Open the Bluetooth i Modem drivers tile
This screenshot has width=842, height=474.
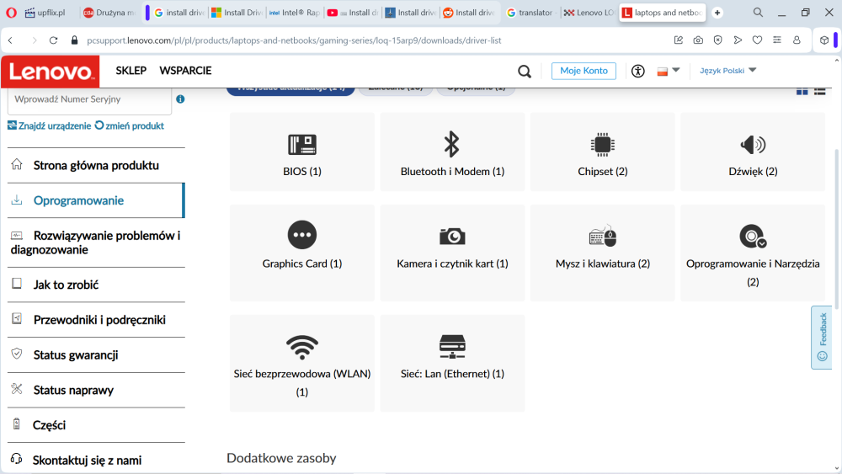452,152
